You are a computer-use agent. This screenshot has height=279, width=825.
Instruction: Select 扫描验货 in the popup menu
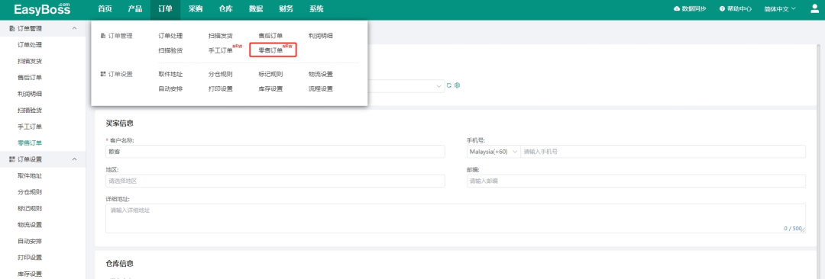(x=170, y=50)
